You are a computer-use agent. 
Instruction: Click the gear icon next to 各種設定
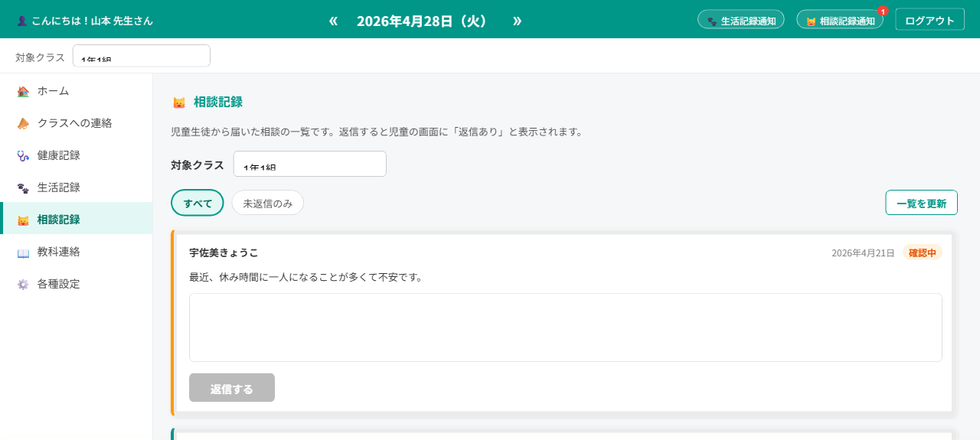(23, 285)
